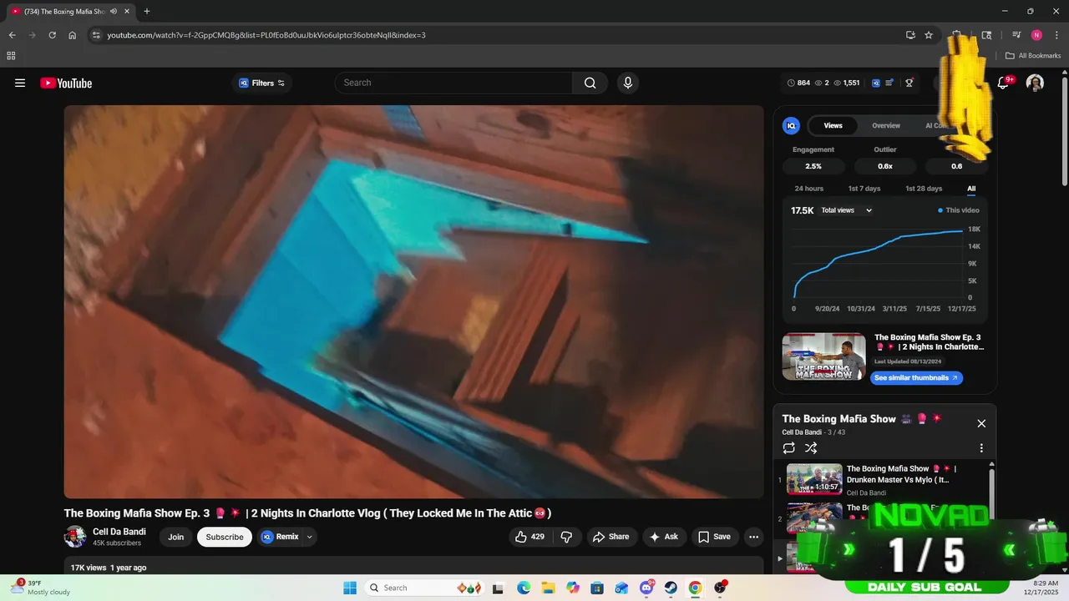Open YouTube notifications bell
This screenshot has width=1069, height=601.
[1004, 83]
